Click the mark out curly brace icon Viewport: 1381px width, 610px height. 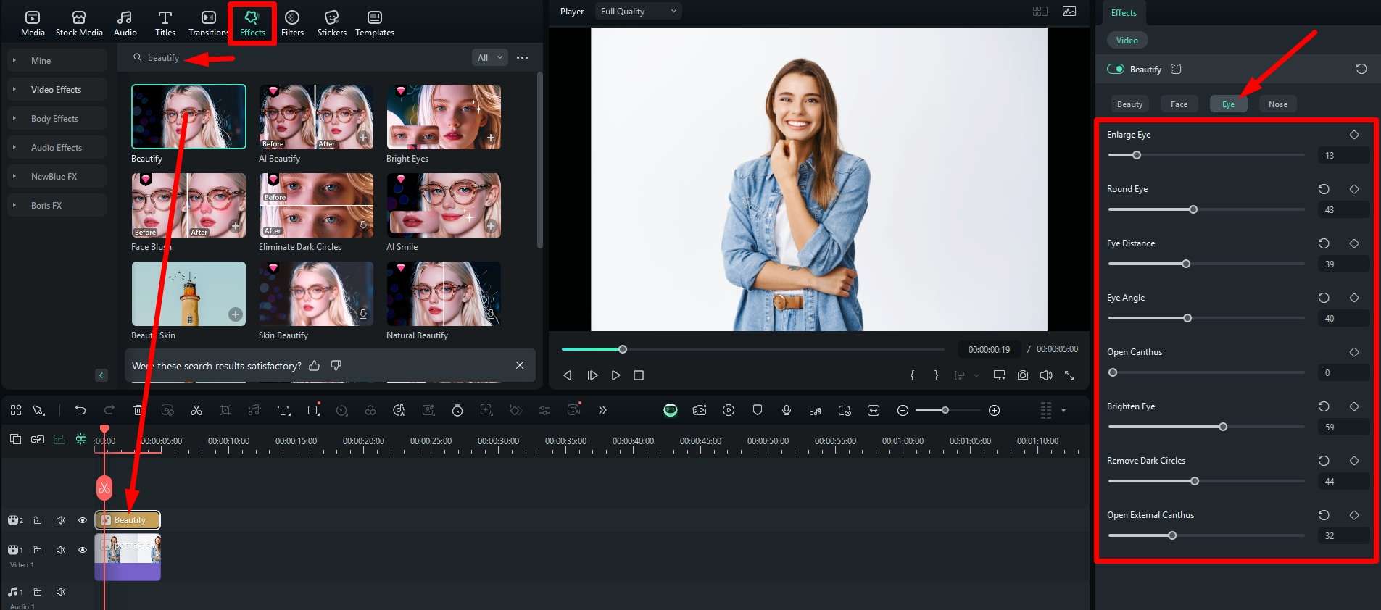point(936,375)
